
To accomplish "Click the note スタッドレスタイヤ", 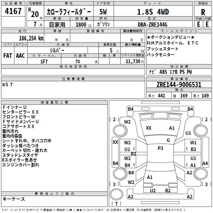I will 20,155.
